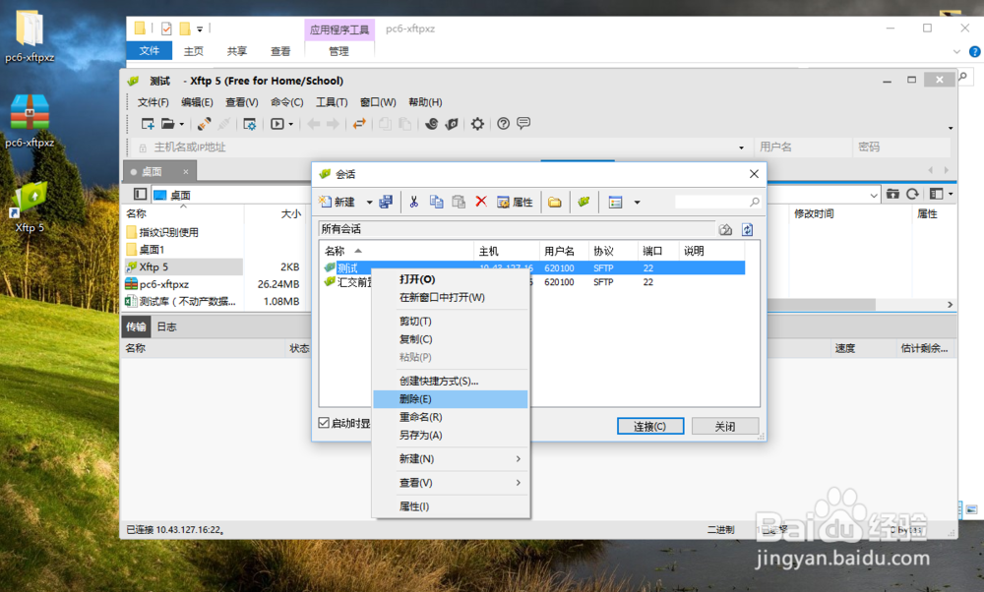Image resolution: width=984 pixels, height=592 pixels.
Task: Click the 用户名 field in the address bar
Action: tap(801, 148)
